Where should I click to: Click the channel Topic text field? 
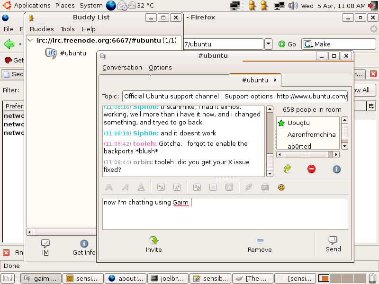[x=235, y=96]
